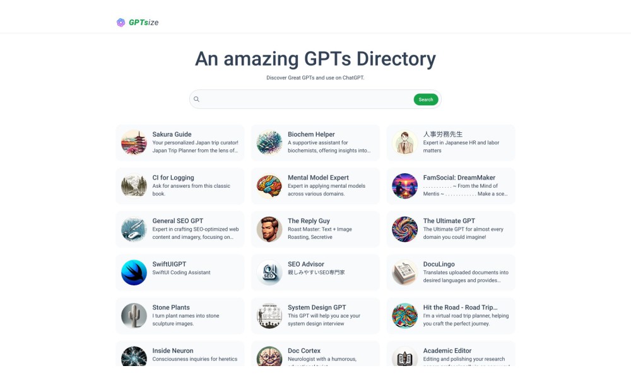This screenshot has height=378, width=631.
Task: Click the 親しみやすいSEO専門家 description
Action: pyautogui.click(x=316, y=272)
